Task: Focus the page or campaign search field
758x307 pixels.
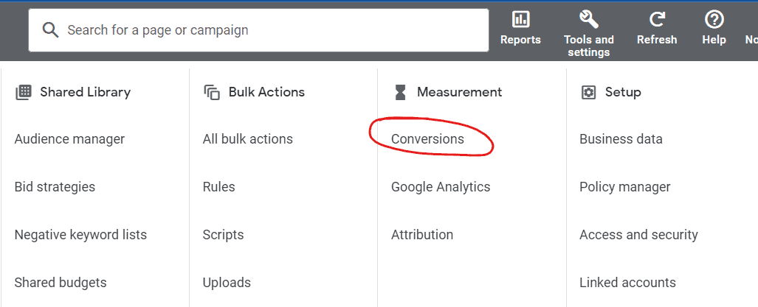Action: [258, 30]
